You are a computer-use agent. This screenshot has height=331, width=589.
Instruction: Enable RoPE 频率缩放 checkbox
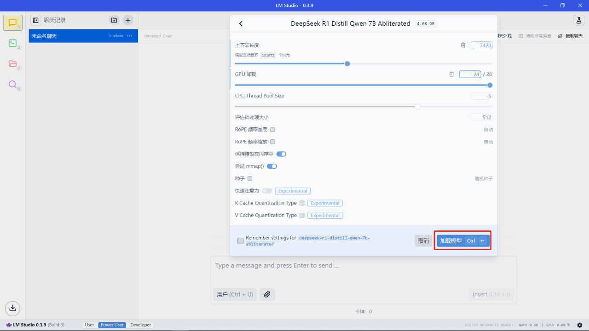pos(272,142)
